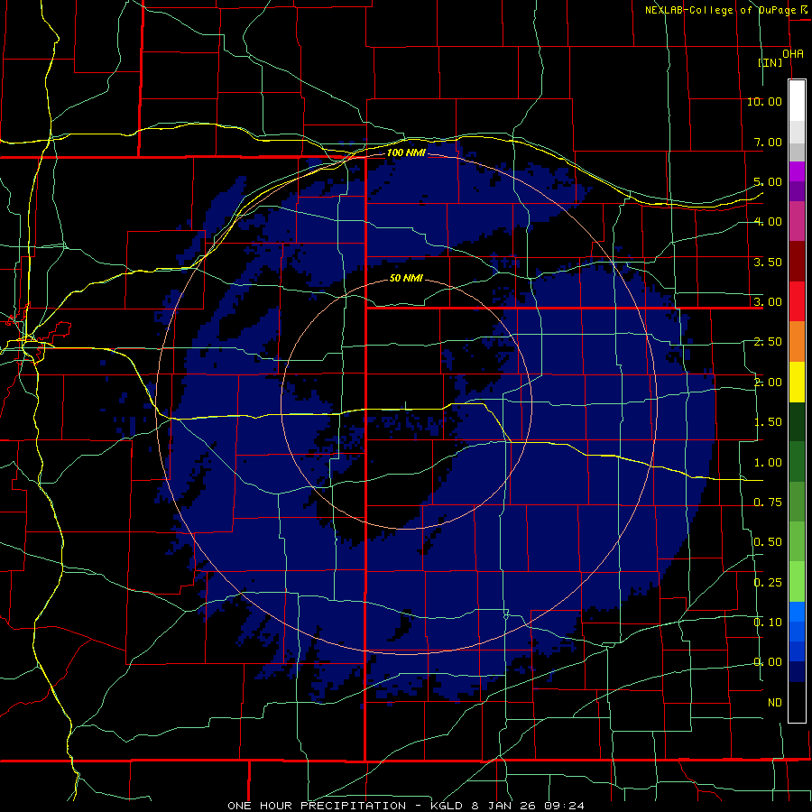Screen dimensions: 812x812
Task: Click the 10.00 legend value
Action: coord(764,101)
